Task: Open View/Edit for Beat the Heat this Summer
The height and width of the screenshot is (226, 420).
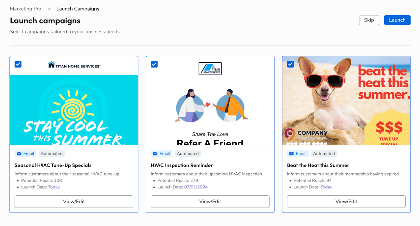Action: 346,201
